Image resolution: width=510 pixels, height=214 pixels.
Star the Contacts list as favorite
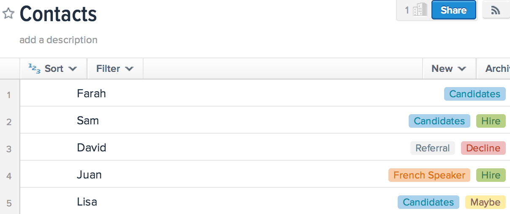(x=8, y=14)
